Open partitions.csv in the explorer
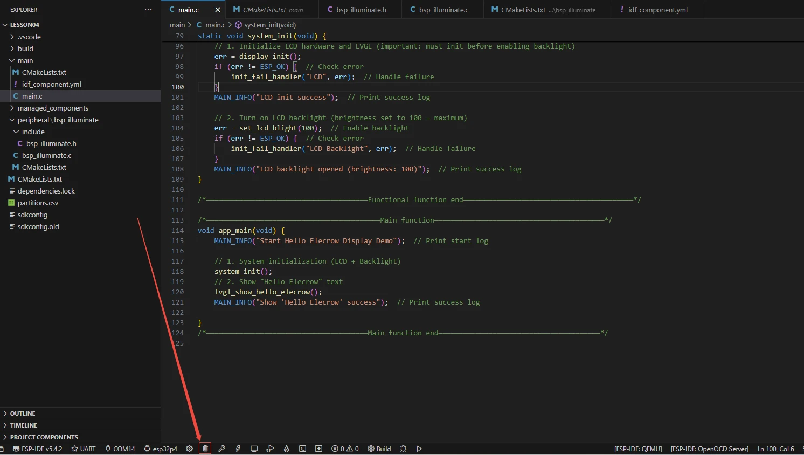Screen dimensions: 804x455 [x=38, y=203]
